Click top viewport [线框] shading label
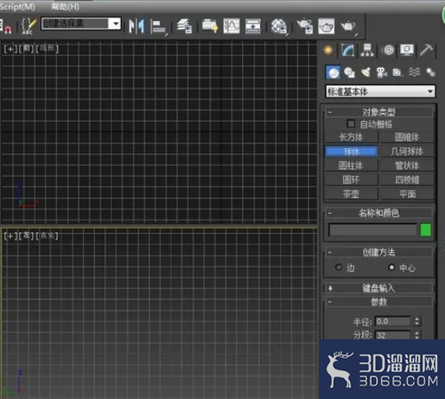Screen dimensions: 445x399 point(47,49)
